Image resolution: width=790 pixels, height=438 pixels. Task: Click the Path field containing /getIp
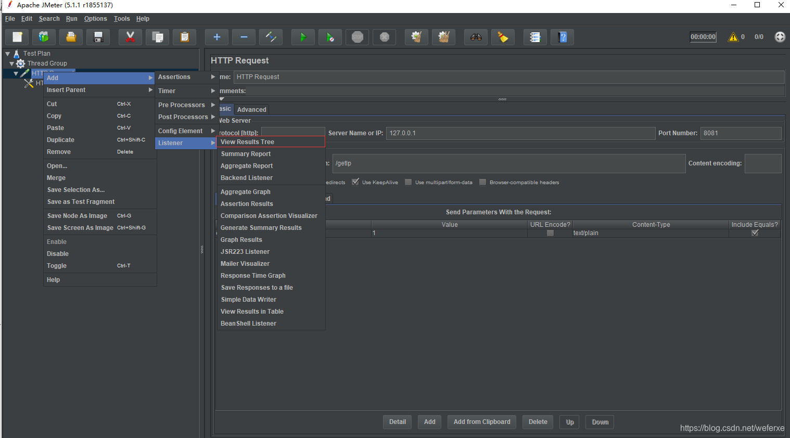click(509, 163)
